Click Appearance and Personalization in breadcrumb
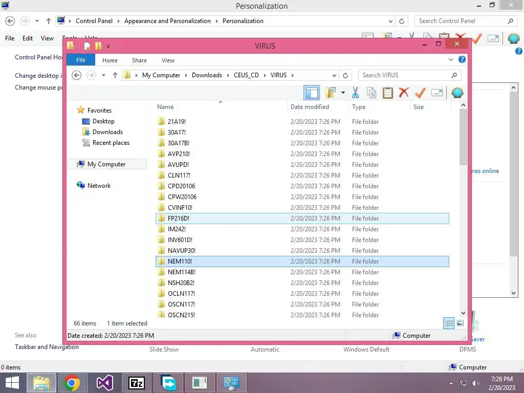Viewport: 524px width, 393px height. tap(167, 20)
